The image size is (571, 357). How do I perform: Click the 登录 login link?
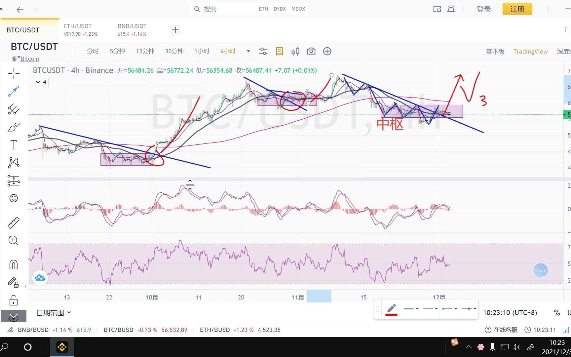click(484, 9)
